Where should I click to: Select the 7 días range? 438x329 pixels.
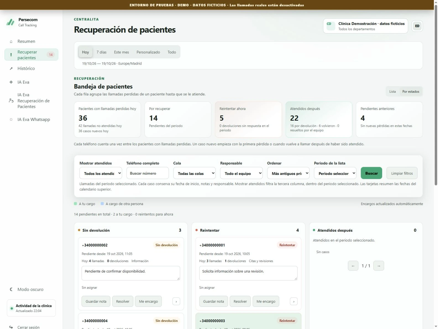click(101, 52)
